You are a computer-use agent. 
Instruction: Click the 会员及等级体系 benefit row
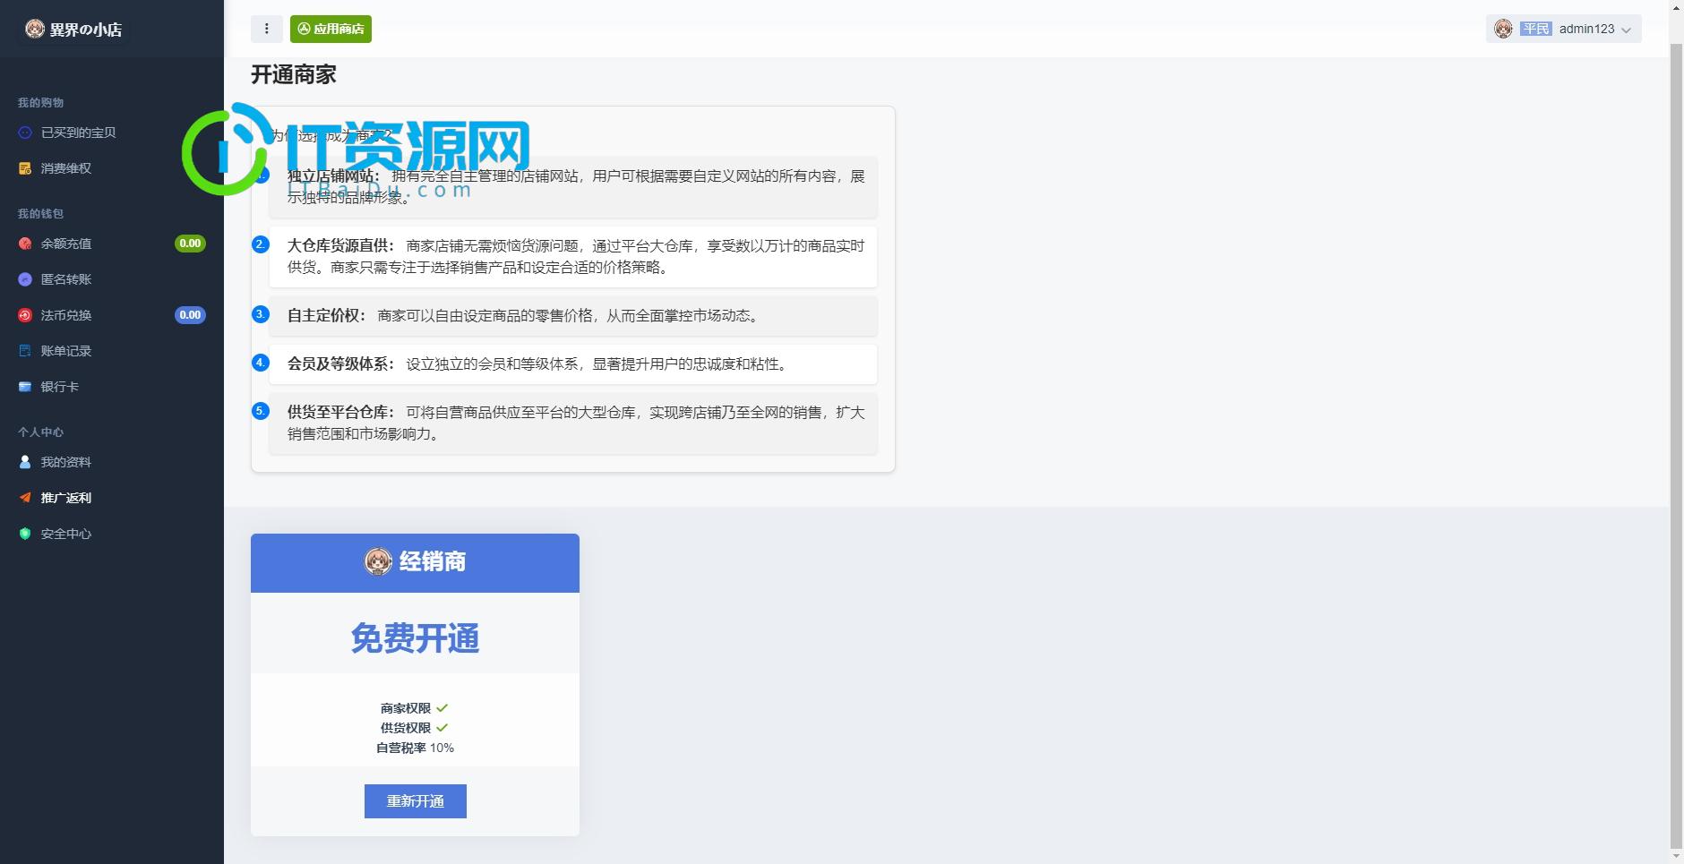click(573, 364)
